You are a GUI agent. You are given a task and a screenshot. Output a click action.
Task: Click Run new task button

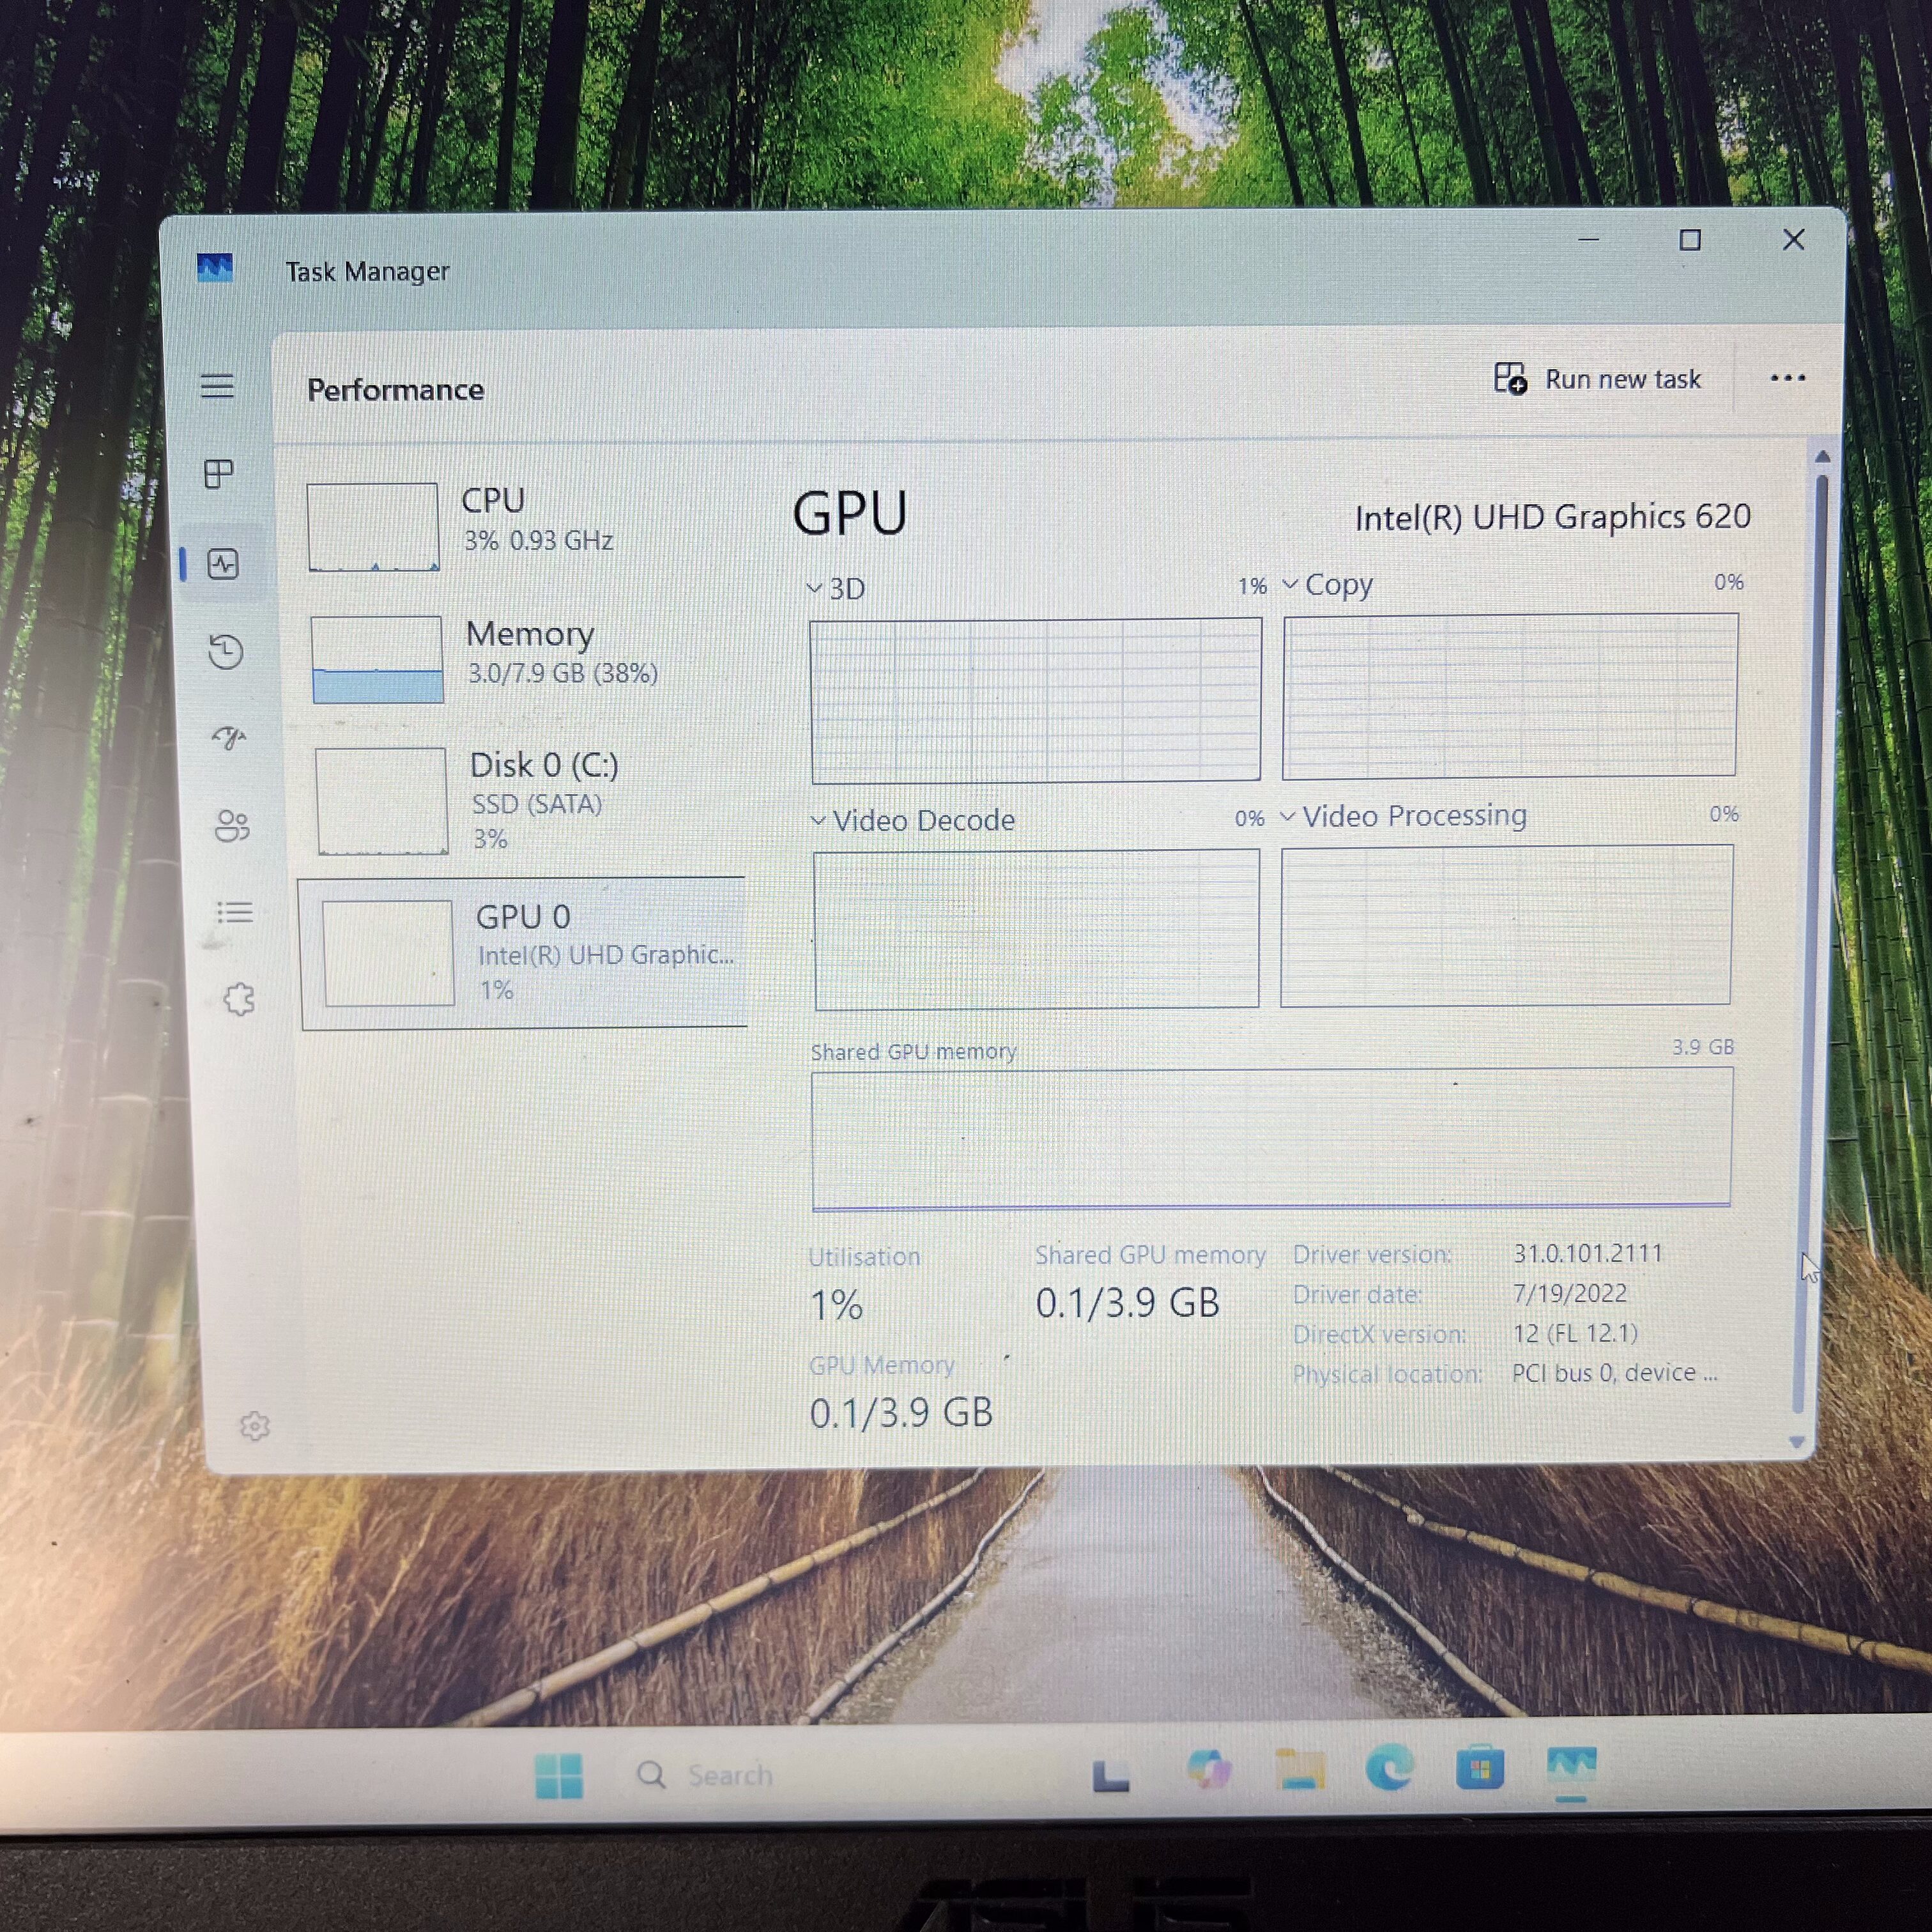[1598, 379]
